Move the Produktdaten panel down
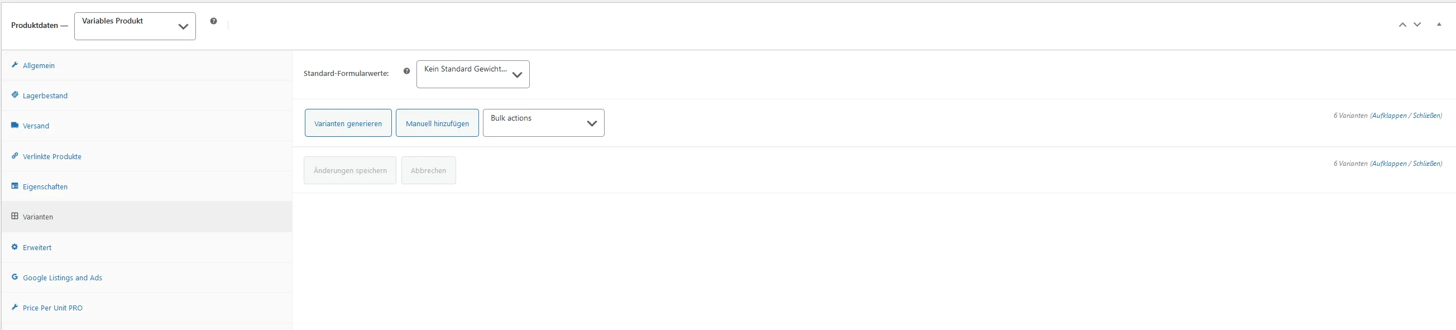Screen dimensions: 1456x330 1417,25
